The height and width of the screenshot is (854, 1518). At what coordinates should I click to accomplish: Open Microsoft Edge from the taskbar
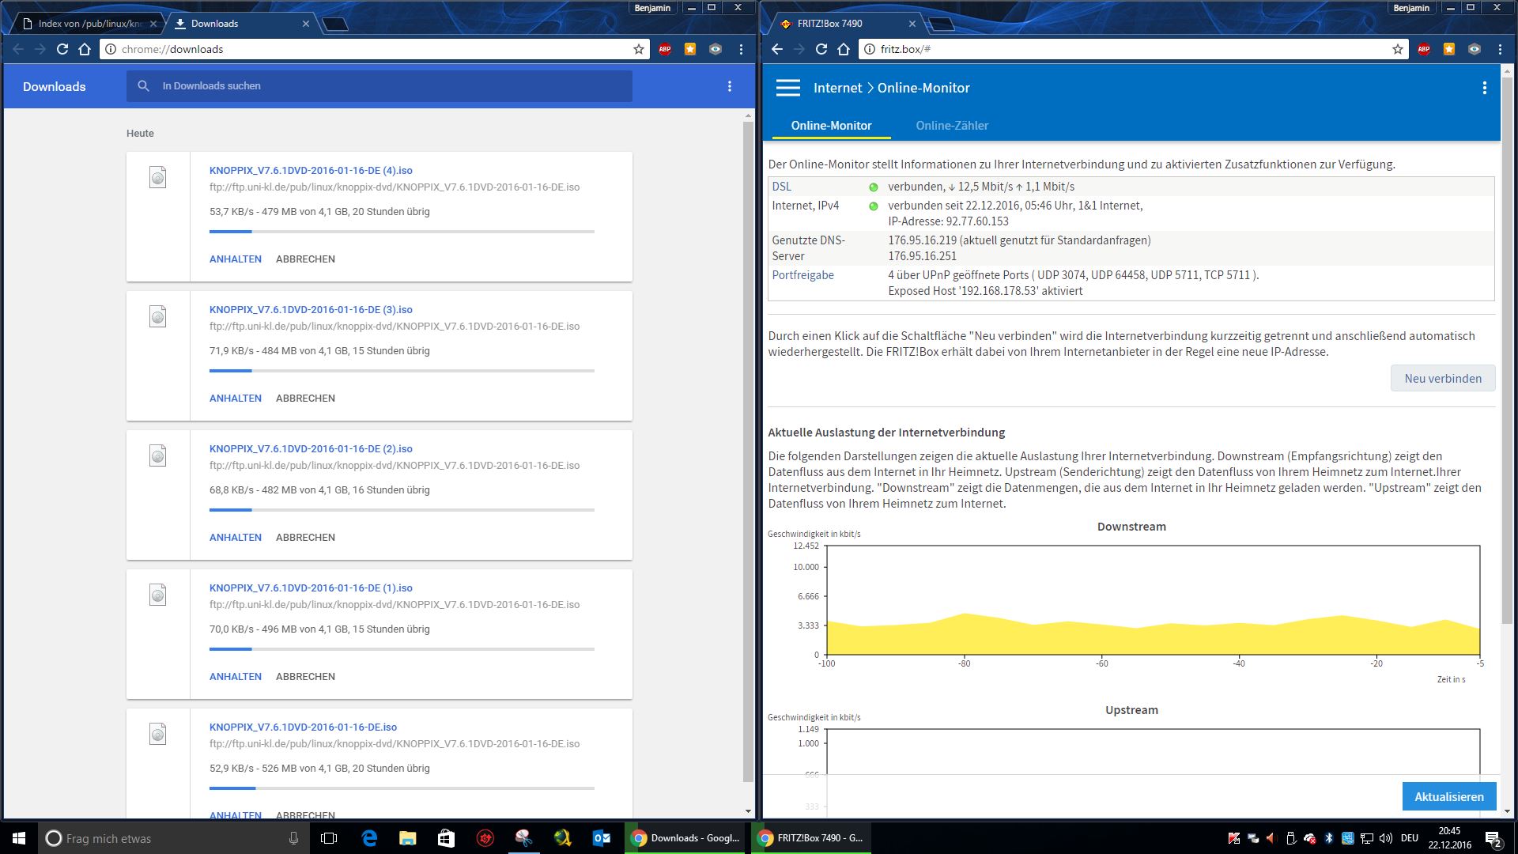(x=369, y=838)
